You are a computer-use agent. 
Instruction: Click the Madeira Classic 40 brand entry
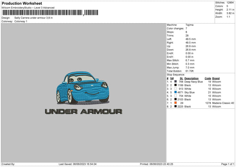[223, 103]
